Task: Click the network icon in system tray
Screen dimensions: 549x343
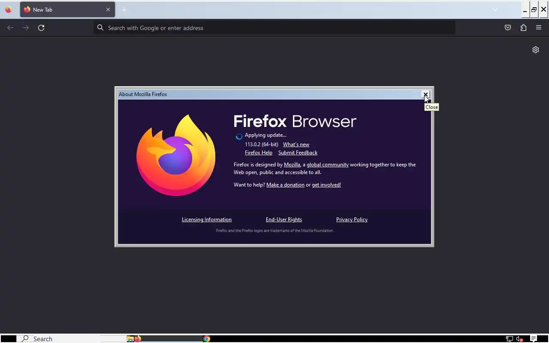Action: [x=509, y=339]
